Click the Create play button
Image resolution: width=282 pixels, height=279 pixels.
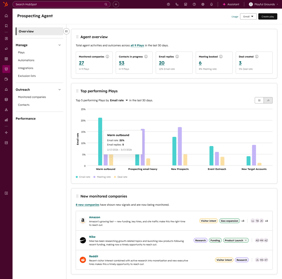pyautogui.click(x=267, y=17)
